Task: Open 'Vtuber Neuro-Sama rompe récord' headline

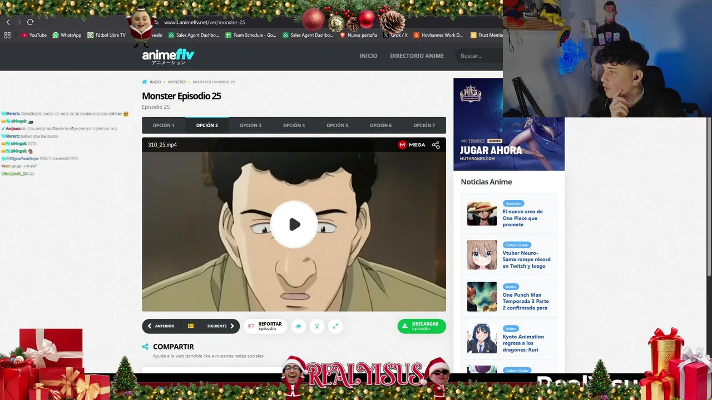Action: point(526,259)
